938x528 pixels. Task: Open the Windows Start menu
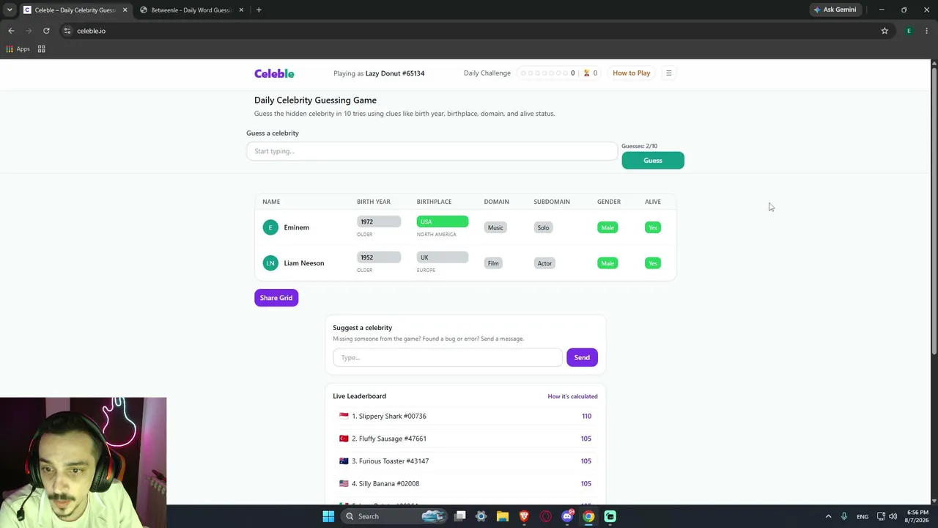328,516
